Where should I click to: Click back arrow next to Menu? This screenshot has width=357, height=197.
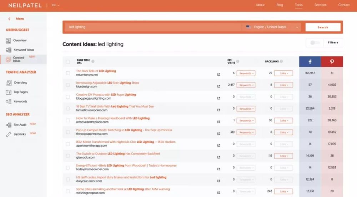[9, 19]
